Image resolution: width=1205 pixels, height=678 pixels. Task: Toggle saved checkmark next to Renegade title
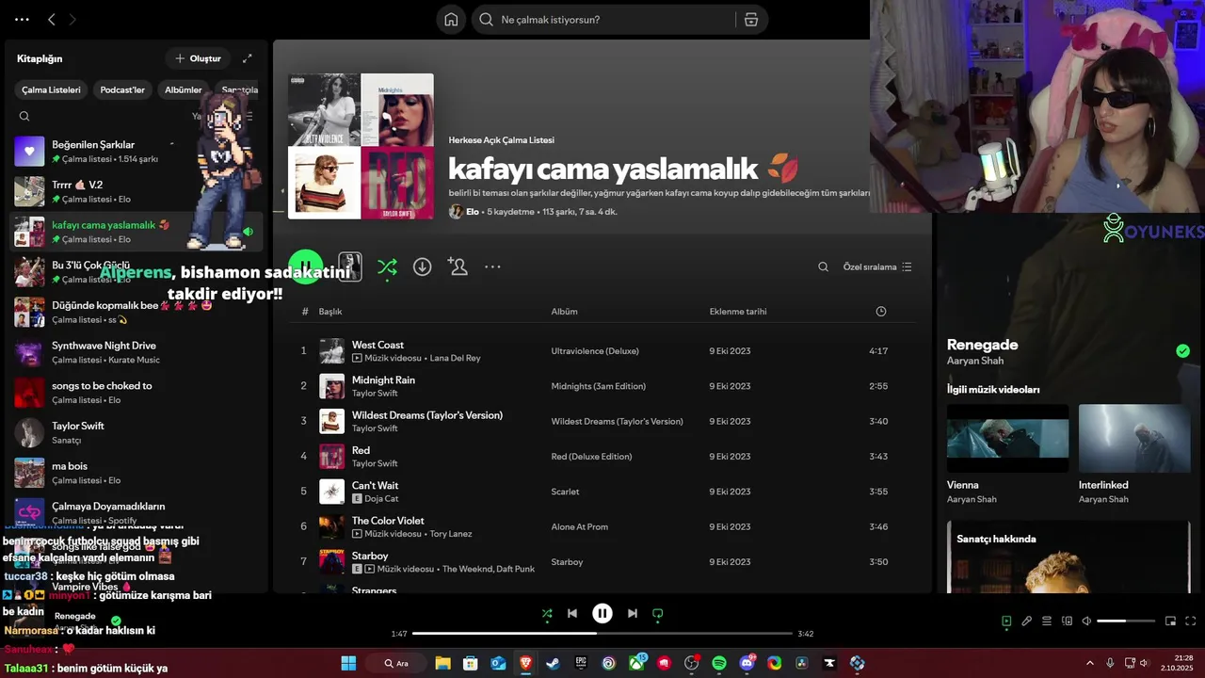1182,351
